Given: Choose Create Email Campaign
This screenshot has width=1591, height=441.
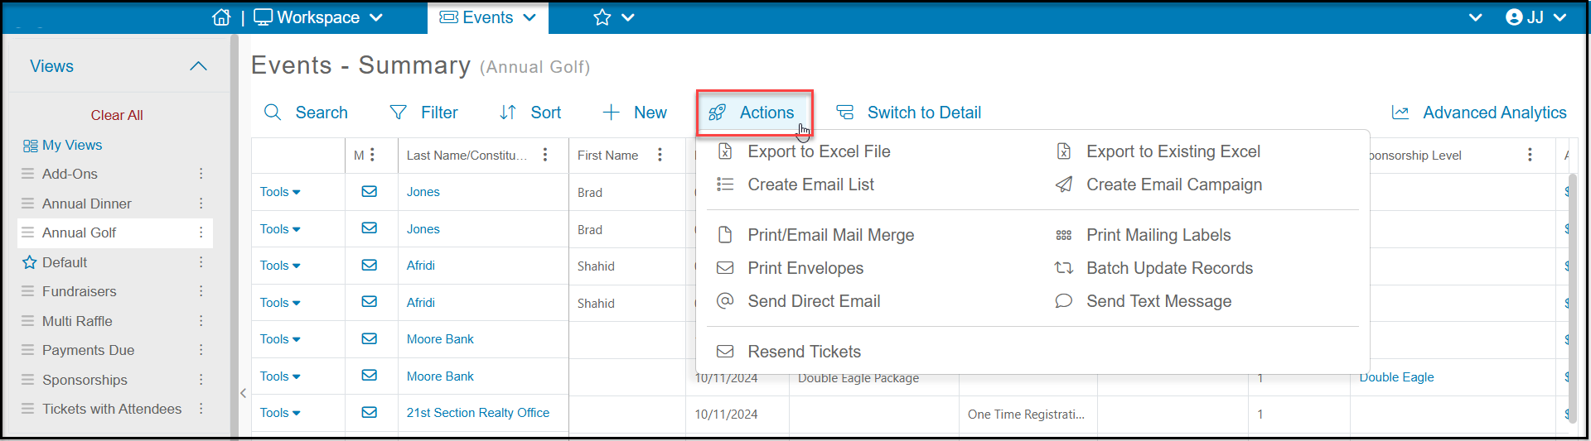Looking at the screenshot, I should [1158, 185].
